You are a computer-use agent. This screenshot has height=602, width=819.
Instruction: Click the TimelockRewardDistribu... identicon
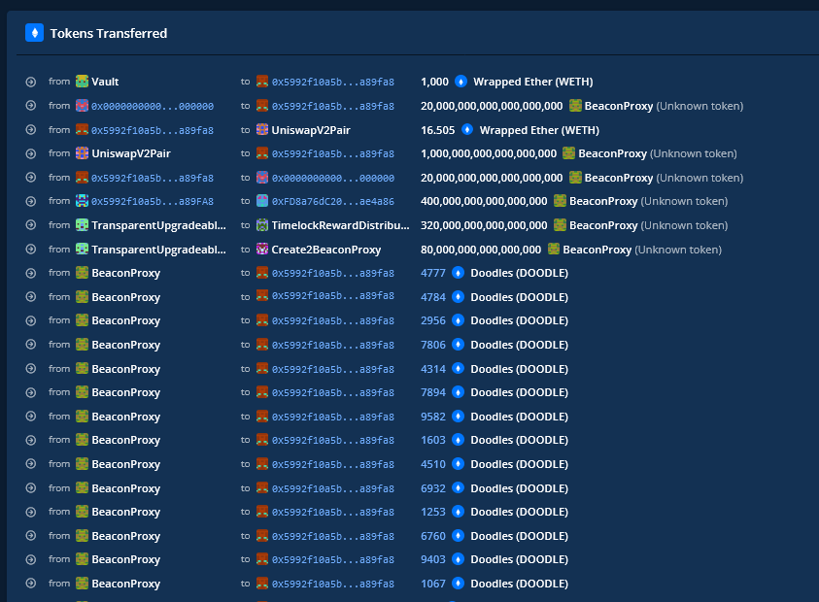point(262,225)
